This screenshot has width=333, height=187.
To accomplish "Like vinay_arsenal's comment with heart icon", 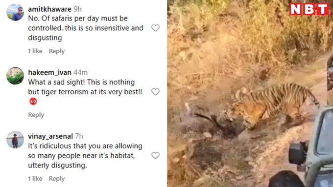I will (x=155, y=155).
